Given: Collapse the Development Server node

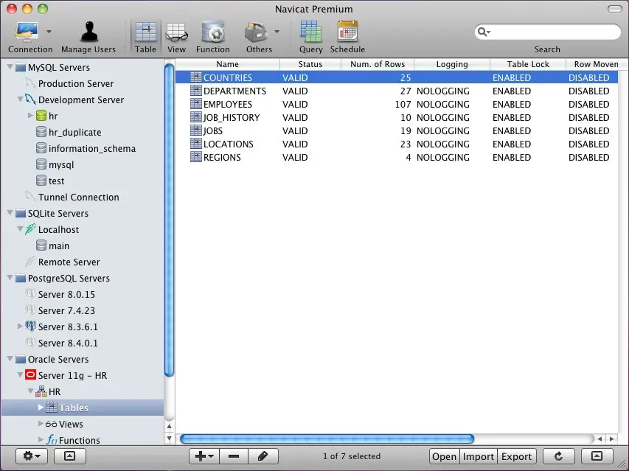Looking at the screenshot, I should click(20, 99).
